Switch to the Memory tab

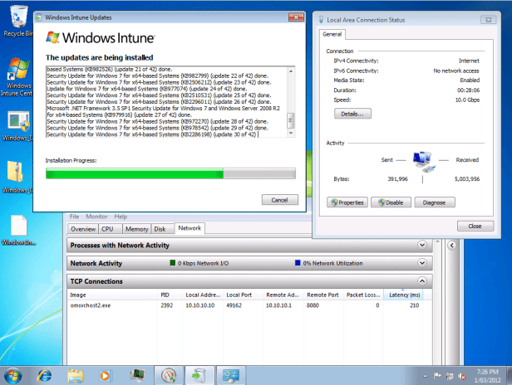click(x=136, y=228)
